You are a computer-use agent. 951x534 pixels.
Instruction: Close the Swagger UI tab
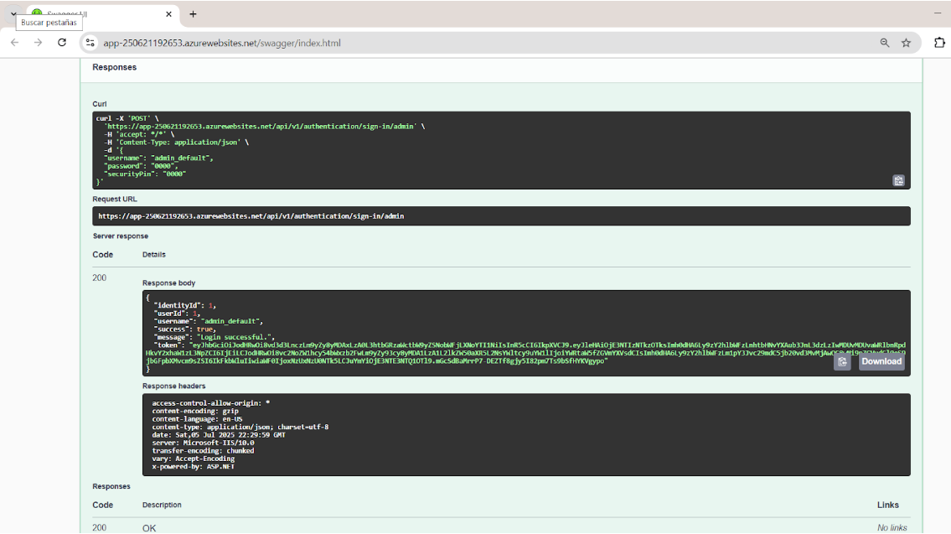[168, 14]
